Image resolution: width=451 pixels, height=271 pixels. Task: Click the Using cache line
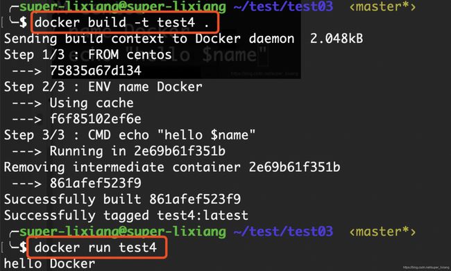[x=72, y=103]
